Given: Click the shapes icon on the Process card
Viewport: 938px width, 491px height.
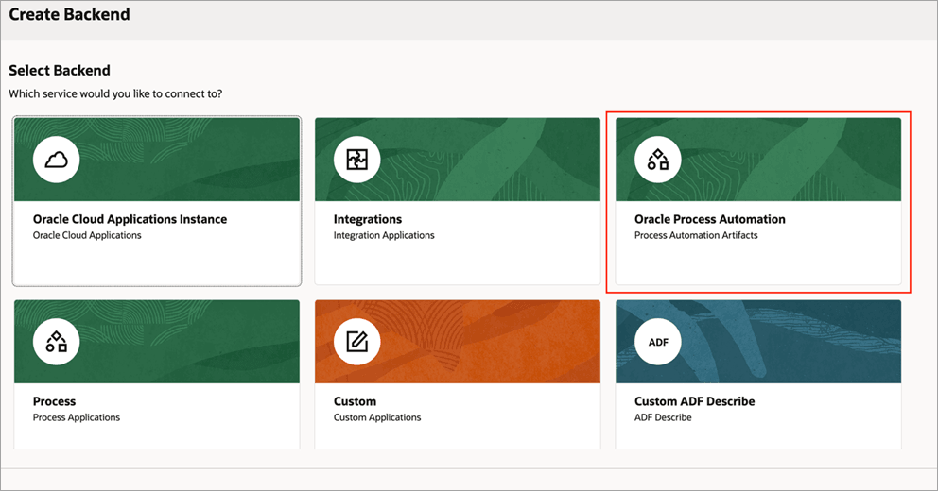Looking at the screenshot, I should point(56,342).
